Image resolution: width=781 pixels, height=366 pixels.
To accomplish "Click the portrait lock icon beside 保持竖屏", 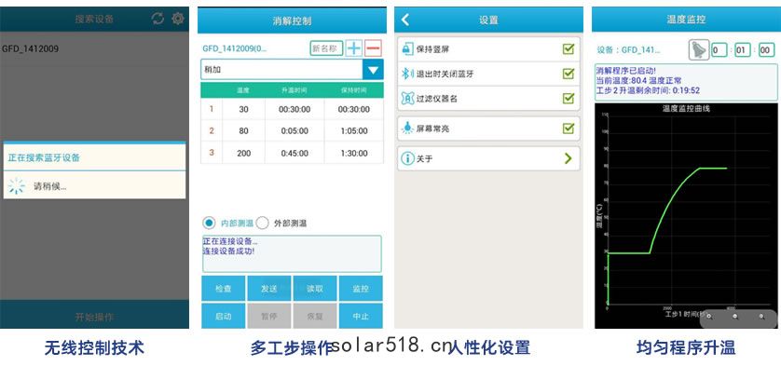I will pos(407,48).
